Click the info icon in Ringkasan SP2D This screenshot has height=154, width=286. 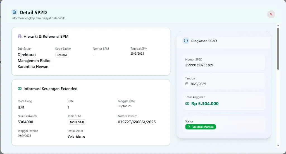pos(186,41)
